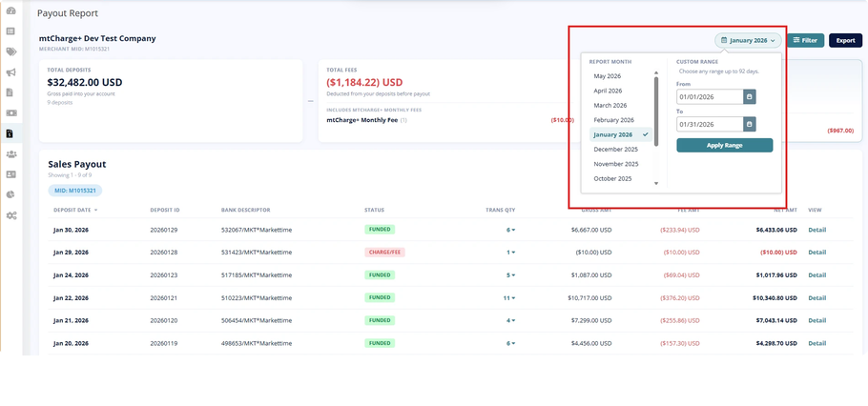
Task: Click the Apply Range button
Action: pyautogui.click(x=724, y=146)
